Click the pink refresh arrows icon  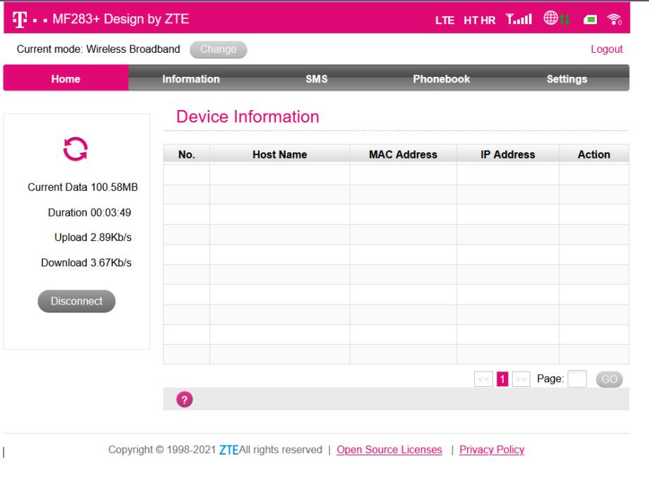[x=74, y=149]
